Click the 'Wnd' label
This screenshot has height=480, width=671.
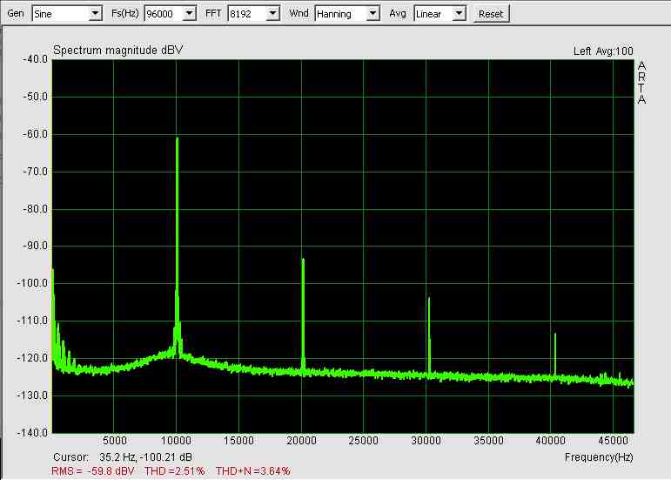tap(299, 13)
